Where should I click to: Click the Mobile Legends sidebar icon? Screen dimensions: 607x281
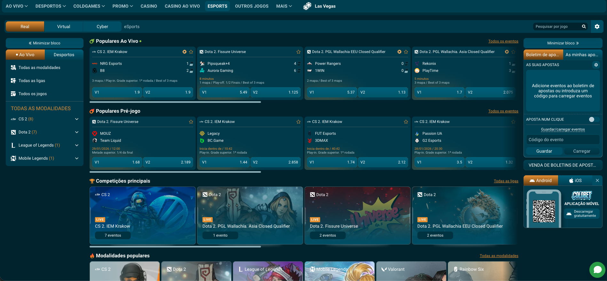click(13, 158)
